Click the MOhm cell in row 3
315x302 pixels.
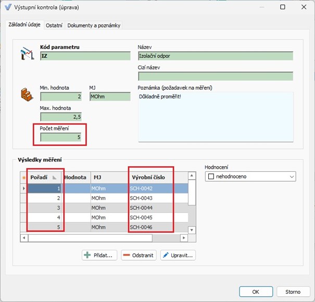109,208
